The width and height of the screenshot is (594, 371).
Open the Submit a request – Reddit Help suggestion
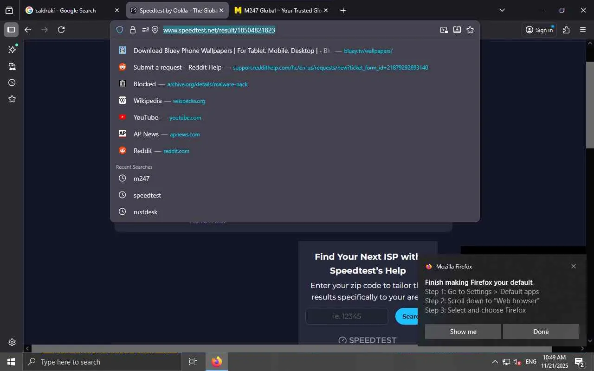pyautogui.click(x=295, y=67)
